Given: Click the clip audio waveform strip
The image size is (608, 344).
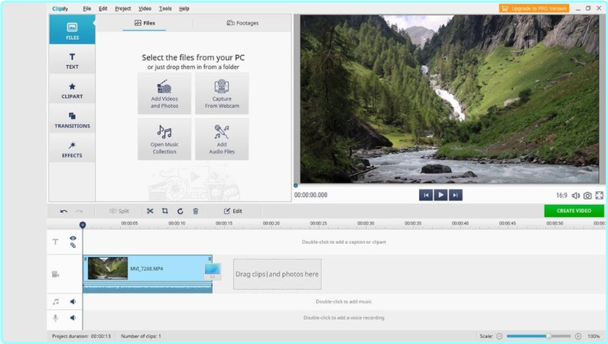Looking at the screenshot, I should pyautogui.click(x=148, y=287).
